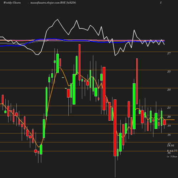Screen dimensions: 178x178
Task: Click the "20" price axis label
Action: (169, 117)
